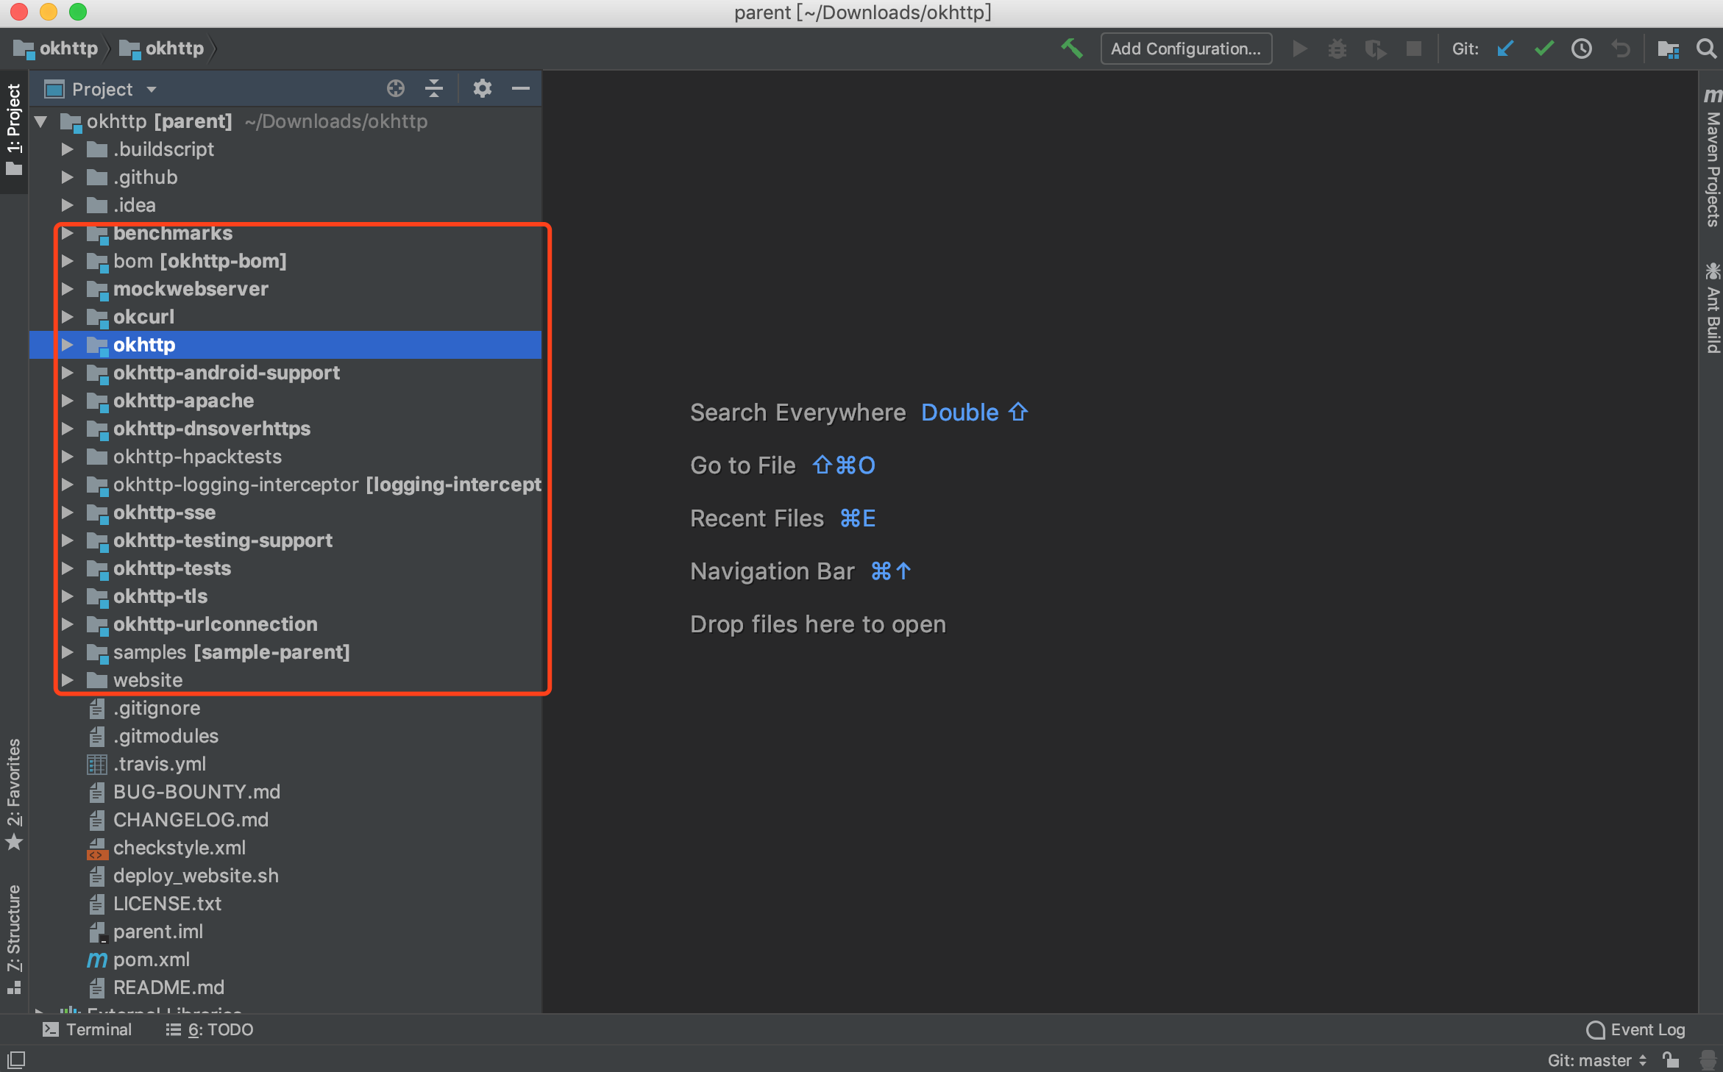Hide the Project tool window
Image resolution: width=1723 pixels, height=1072 pixels.
(x=521, y=89)
